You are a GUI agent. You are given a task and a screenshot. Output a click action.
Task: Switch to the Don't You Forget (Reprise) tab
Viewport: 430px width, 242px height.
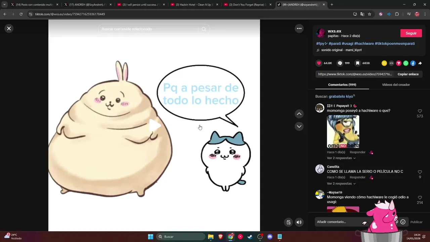[x=248, y=5]
